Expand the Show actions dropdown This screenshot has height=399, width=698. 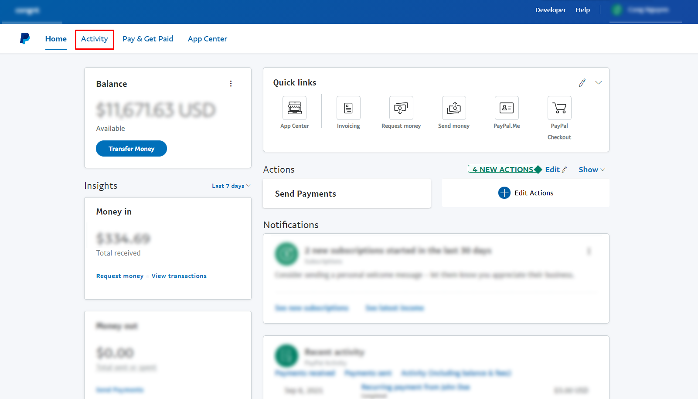coord(591,170)
